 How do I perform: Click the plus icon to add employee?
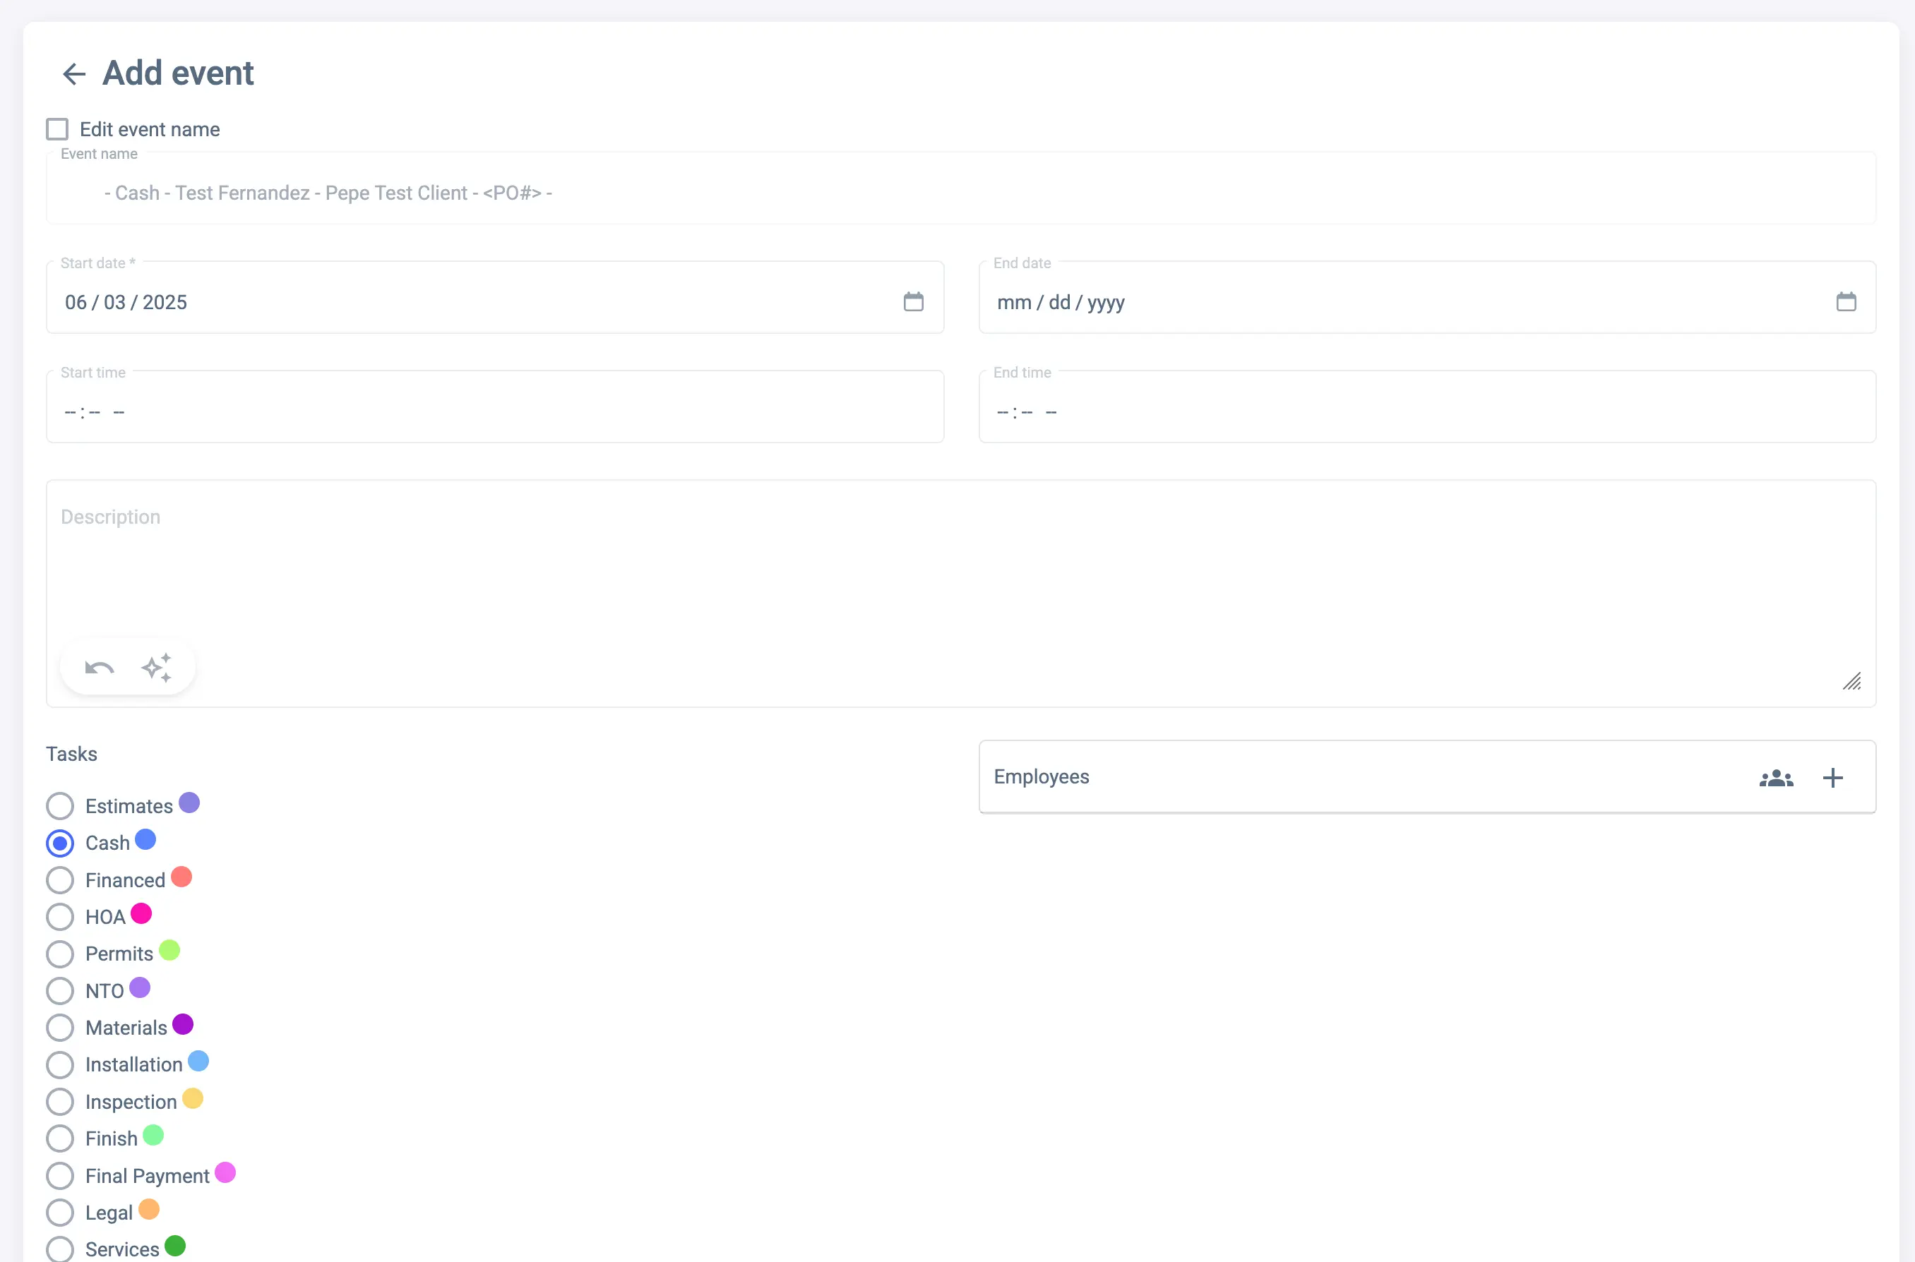[x=1833, y=779]
